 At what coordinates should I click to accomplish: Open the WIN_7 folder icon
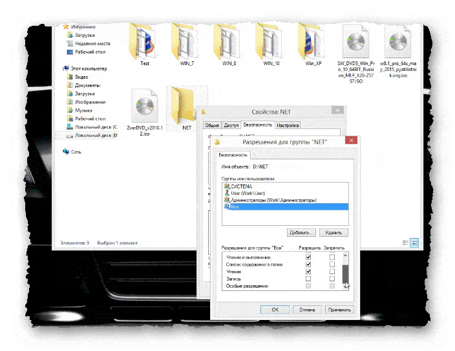[x=185, y=41]
